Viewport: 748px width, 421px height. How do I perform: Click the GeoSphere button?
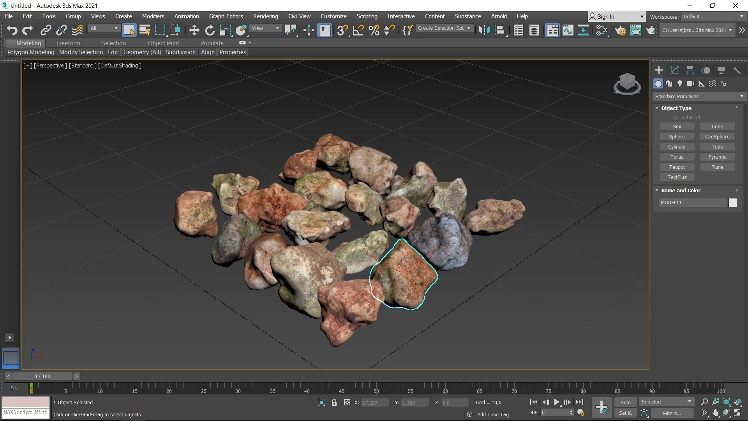(x=717, y=136)
